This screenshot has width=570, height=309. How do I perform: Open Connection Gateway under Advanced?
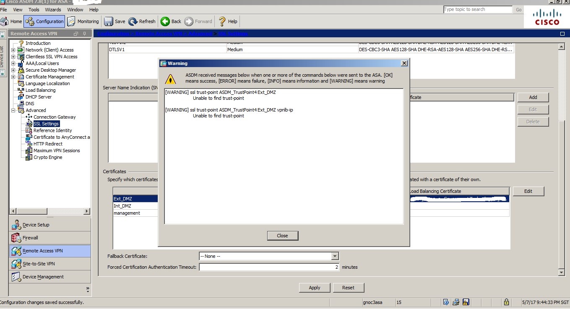click(x=55, y=117)
